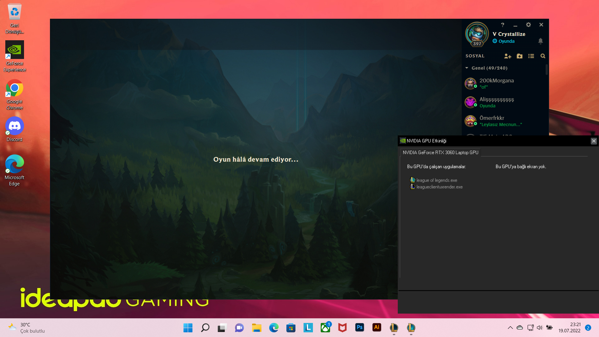Open the volume tray icon
The height and width of the screenshot is (337, 599).
pos(539,328)
